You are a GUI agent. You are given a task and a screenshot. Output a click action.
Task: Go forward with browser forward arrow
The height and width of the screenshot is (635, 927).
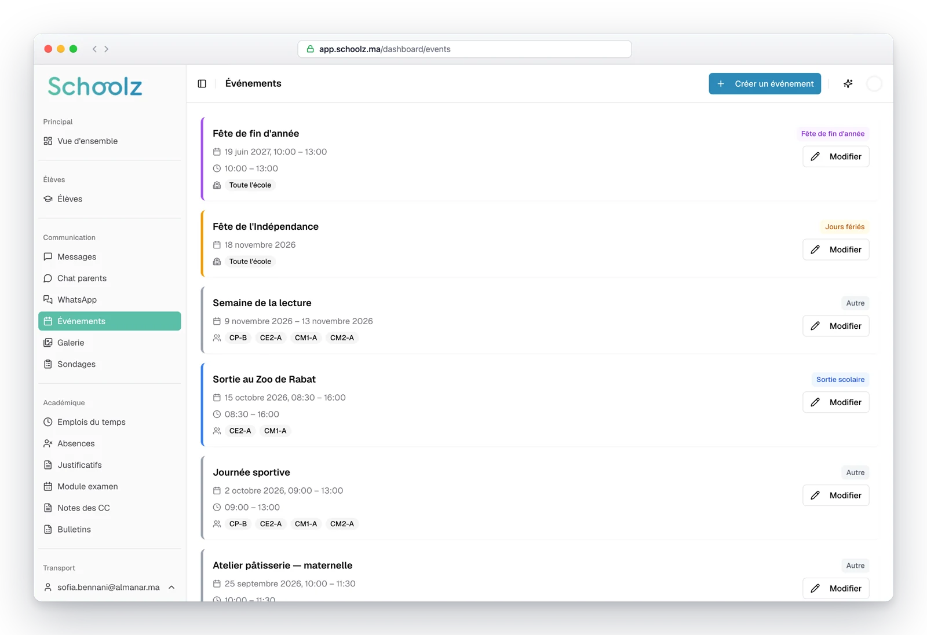[x=107, y=49]
